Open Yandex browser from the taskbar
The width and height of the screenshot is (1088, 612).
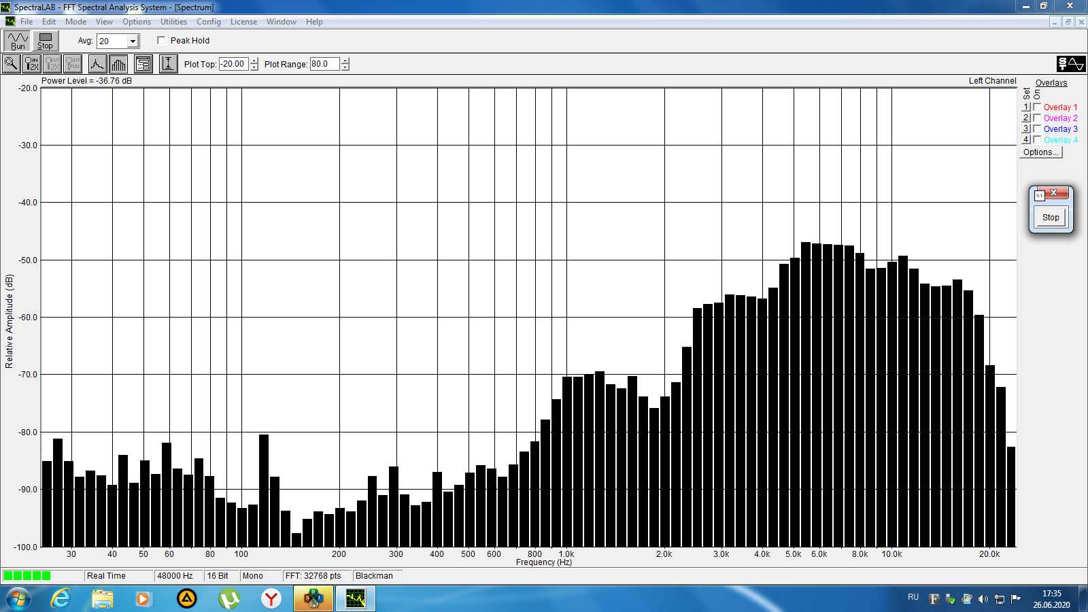[x=271, y=599]
